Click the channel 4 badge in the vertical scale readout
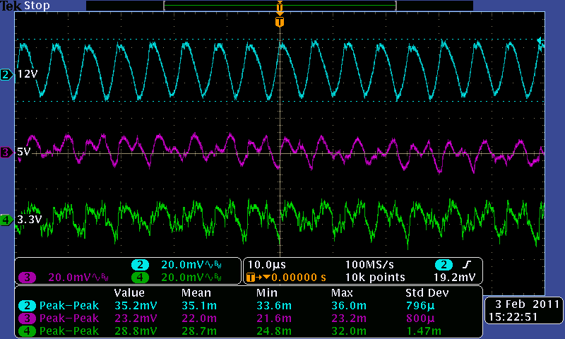The height and width of the screenshot is (339, 565). (x=140, y=278)
